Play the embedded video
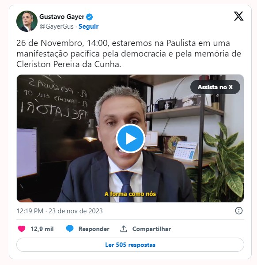The width and height of the screenshot is (257, 265). pos(130,138)
